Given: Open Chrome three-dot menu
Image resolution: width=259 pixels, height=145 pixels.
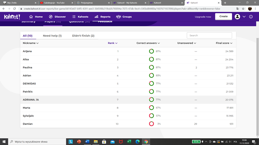Looking at the screenshot, I should [x=255, y=9].
